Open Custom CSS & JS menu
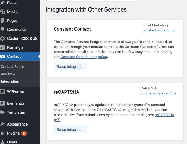Screen dimensions: 187x144 (22, 39)
